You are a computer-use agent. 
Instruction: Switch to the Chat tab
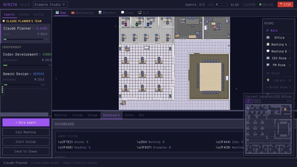click(x=127, y=13)
